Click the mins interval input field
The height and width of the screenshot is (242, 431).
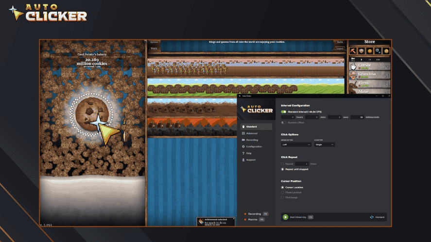coord(312,117)
